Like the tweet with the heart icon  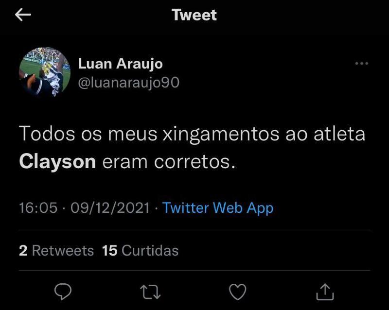click(237, 292)
